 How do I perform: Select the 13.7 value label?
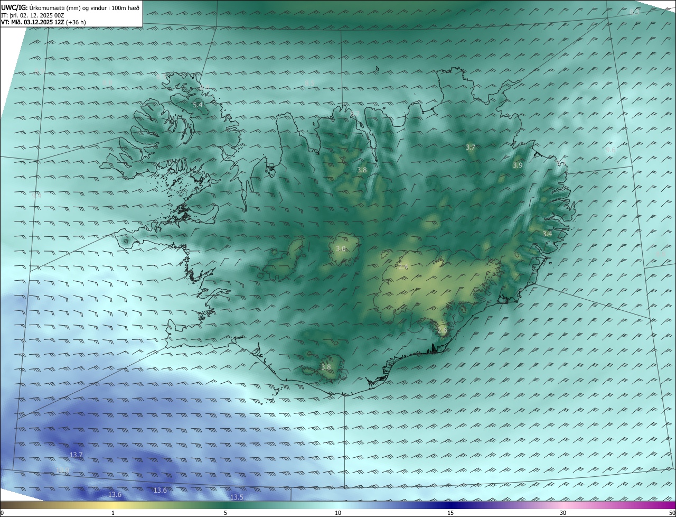(x=76, y=455)
